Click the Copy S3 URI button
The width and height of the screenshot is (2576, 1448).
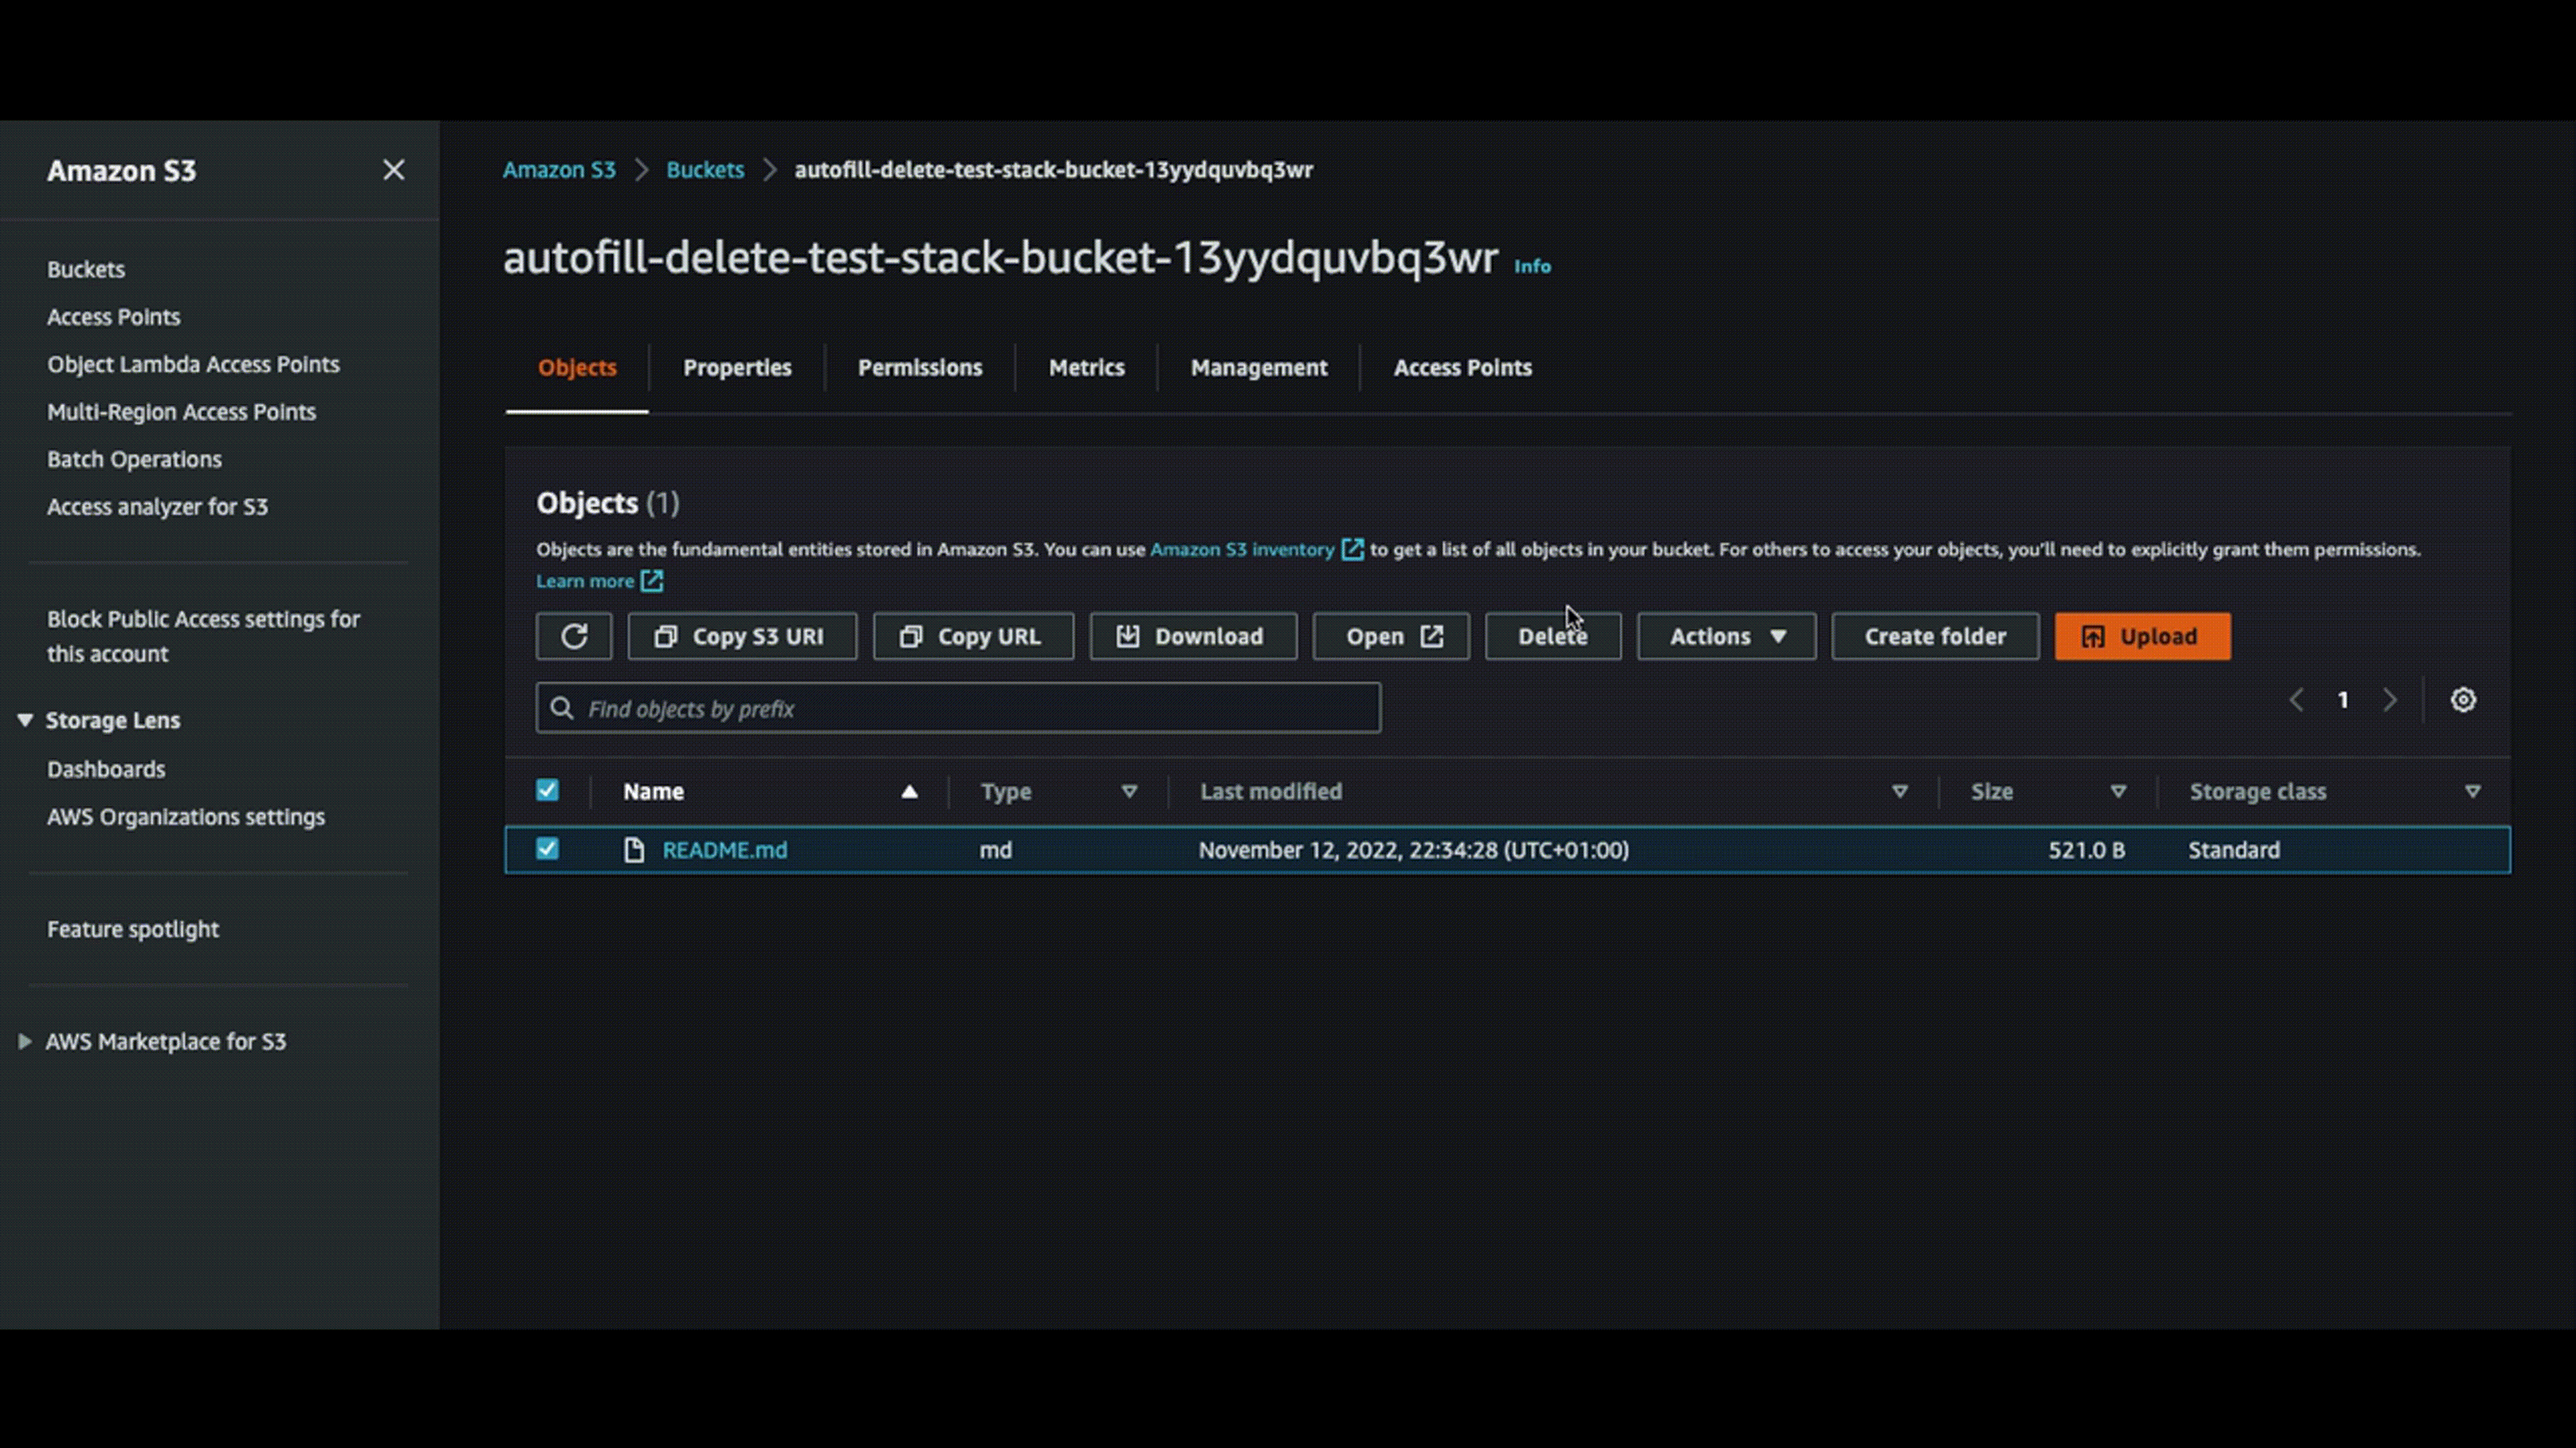[741, 637]
